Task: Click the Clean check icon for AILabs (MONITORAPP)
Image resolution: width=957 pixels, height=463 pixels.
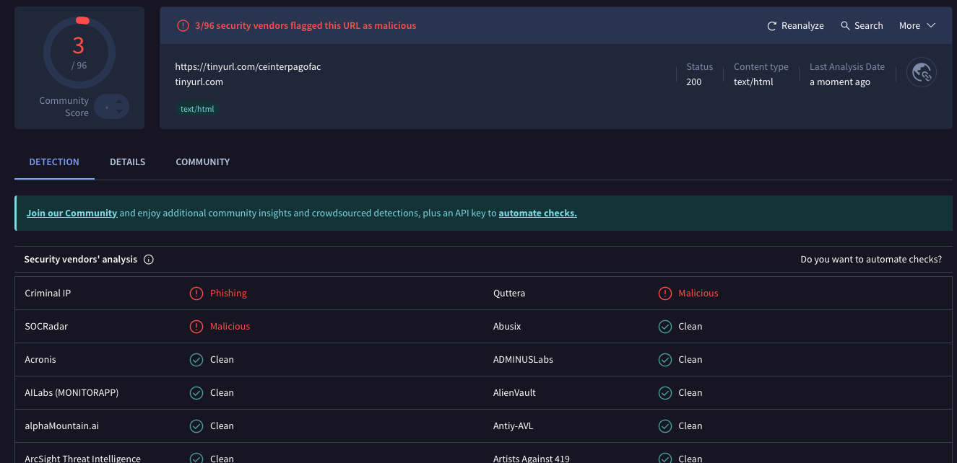Action: point(196,393)
